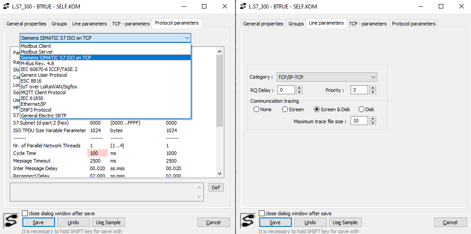471x234 pixels.
Task: Open the Category TCP/IP-TCP dropdown
Action: [x=326, y=77]
